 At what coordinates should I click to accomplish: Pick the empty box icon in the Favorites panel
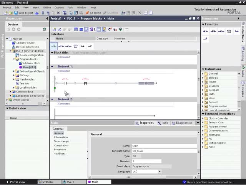(x=229, y=31)
